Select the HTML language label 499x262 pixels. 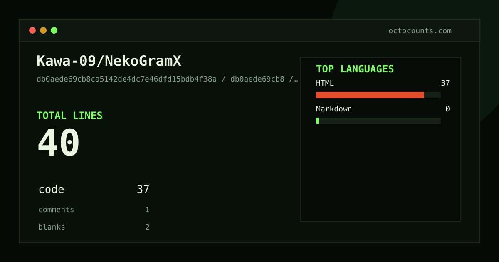pyautogui.click(x=325, y=83)
